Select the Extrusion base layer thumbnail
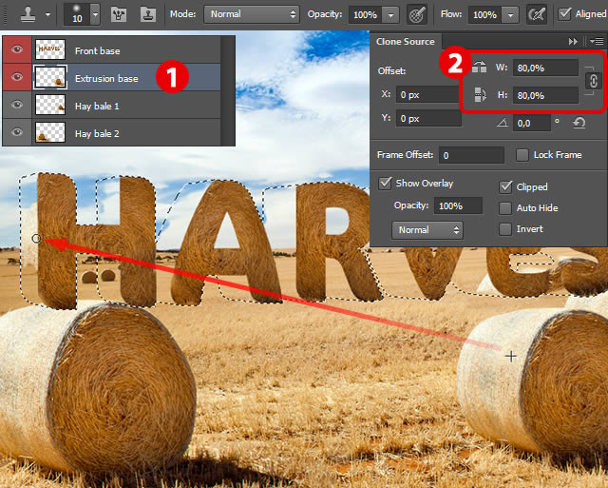This screenshot has height=488, width=608. click(50, 77)
